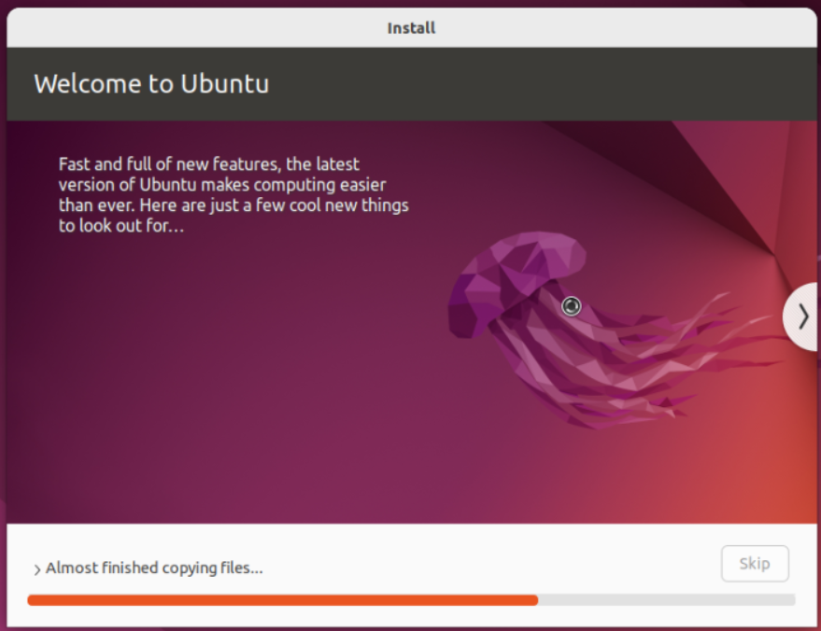This screenshot has width=821, height=631.
Task: Click the "Fast and full of new features" line
Action: 208,164
